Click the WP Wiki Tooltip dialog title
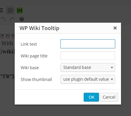The height and width of the screenshot is (116, 131). [39, 28]
